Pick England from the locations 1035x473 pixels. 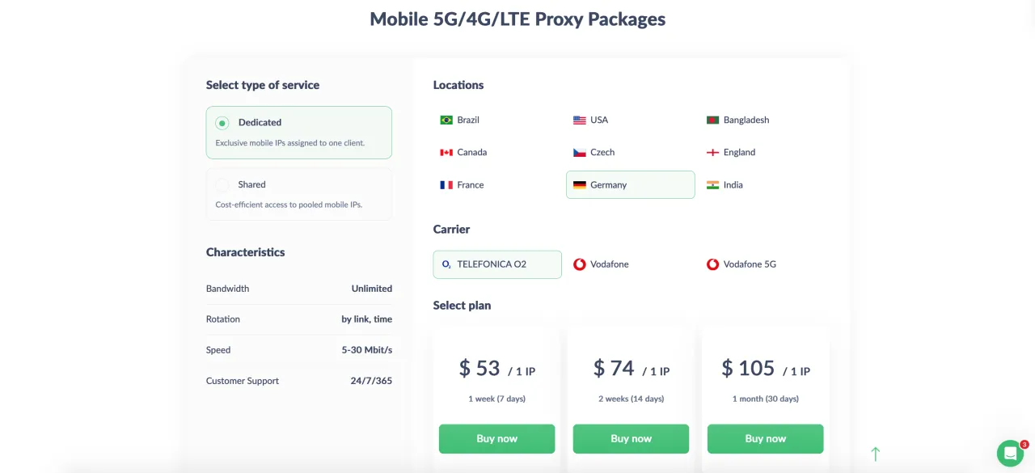click(x=738, y=152)
